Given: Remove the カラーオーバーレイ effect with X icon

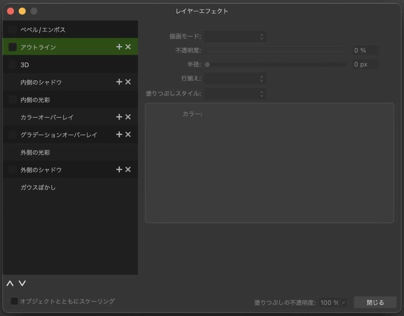Looking at the screenshot, I should [128, 117].
